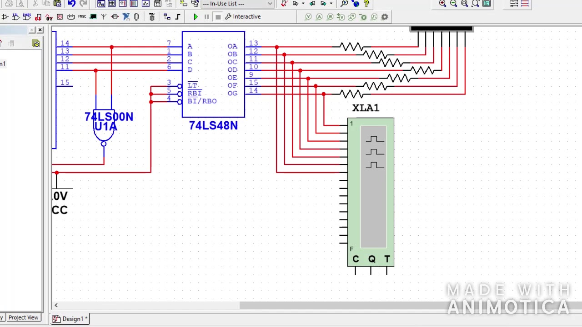Place an Electromechanical component
The width and height of the screenshot is (582, 327).
tap(115, 17)
